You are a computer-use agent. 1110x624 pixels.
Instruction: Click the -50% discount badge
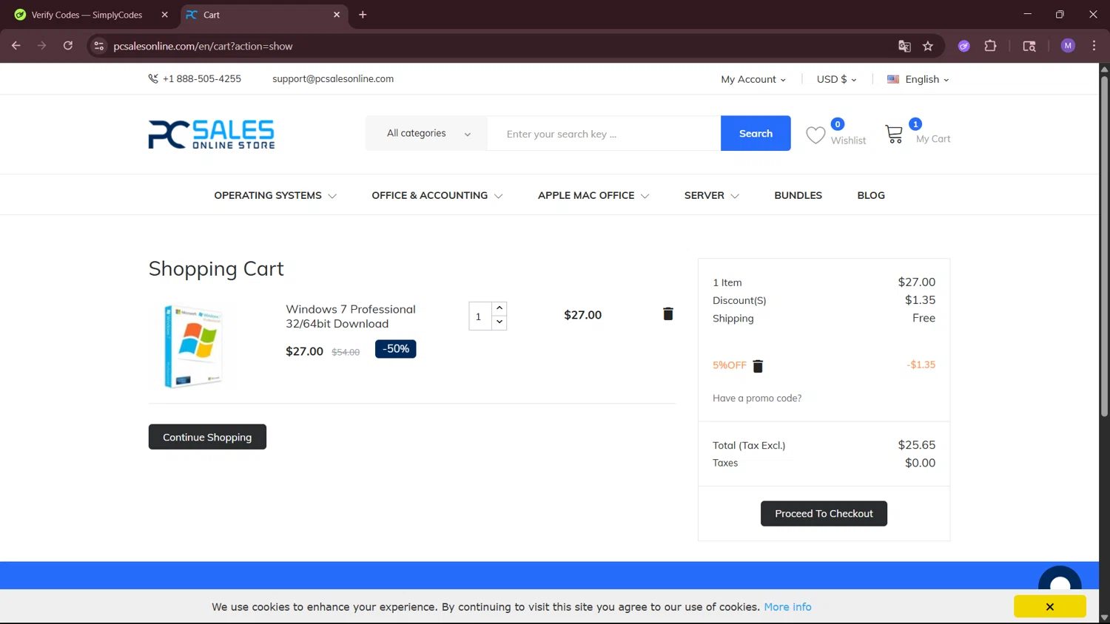(x=396, y=349)
